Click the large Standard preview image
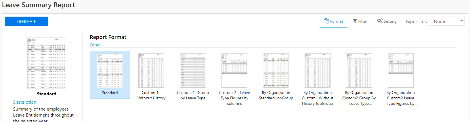Screen dimensions: 470x122 coord(47,63)
